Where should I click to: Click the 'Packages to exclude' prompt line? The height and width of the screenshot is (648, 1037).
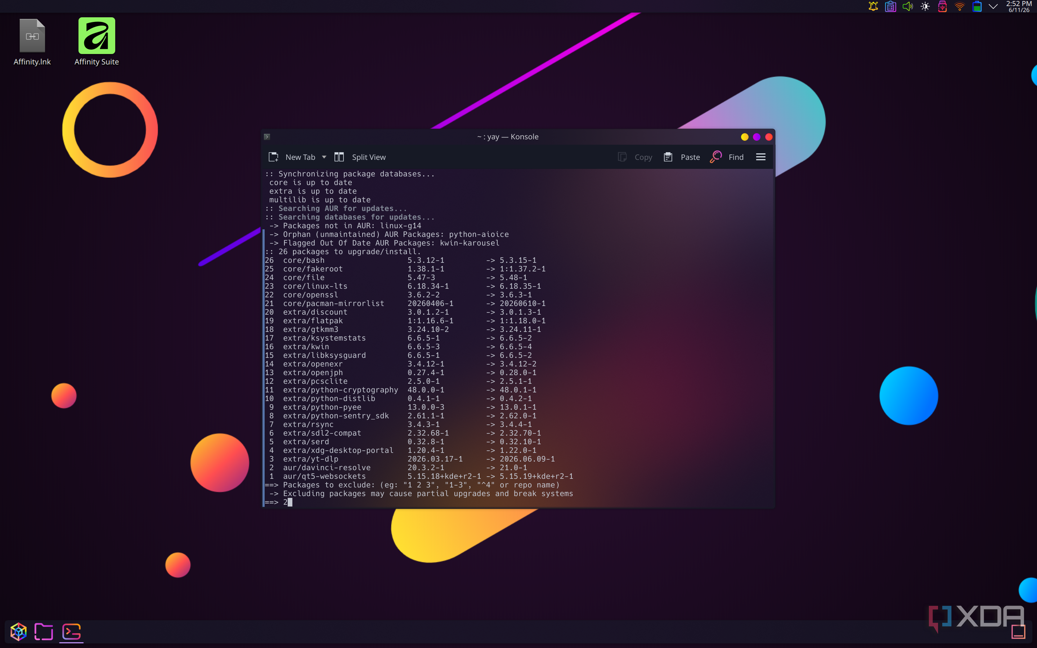[412, 485]
